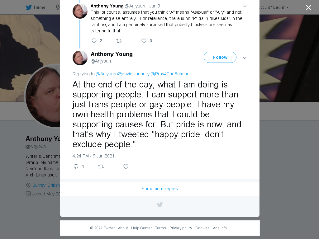Screen dimensions: 319x239
Task: Follow Anthony Young
Action: 220,57
